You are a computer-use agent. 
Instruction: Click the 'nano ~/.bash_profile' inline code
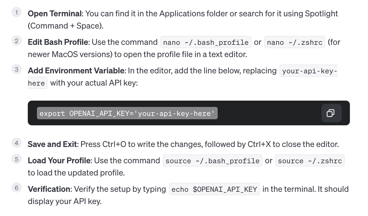206,42
